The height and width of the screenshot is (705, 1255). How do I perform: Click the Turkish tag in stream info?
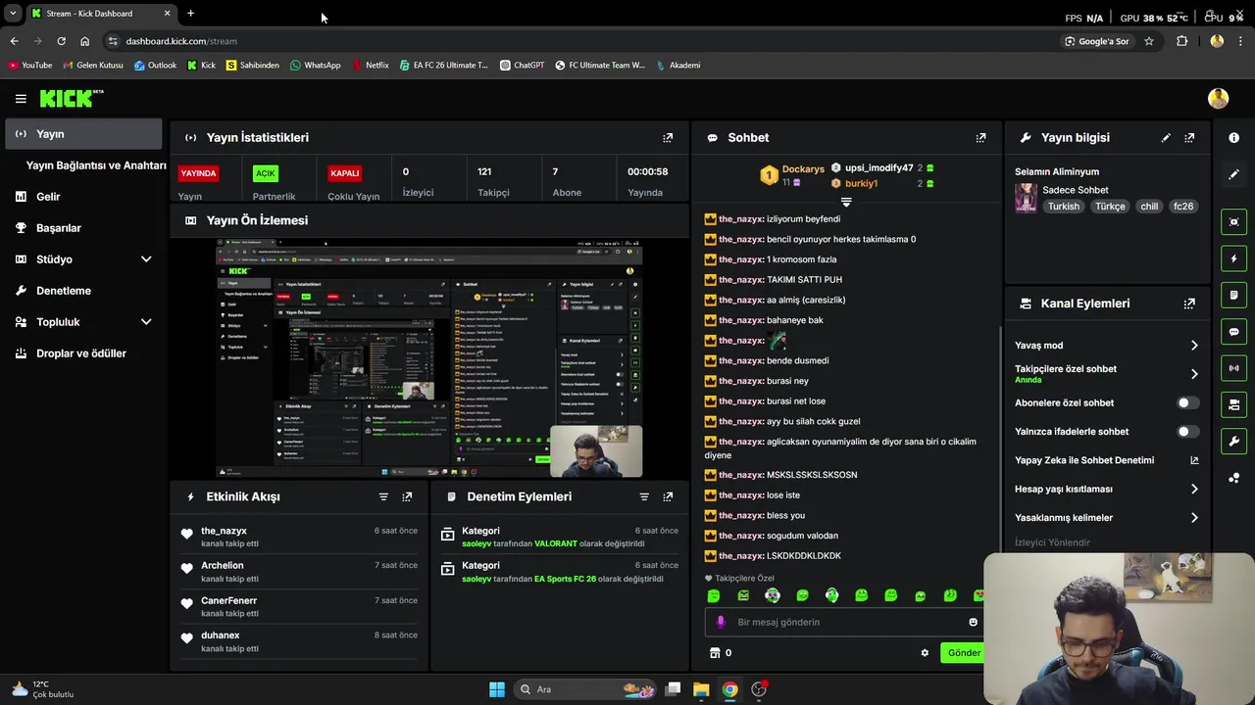point(1063,207)
